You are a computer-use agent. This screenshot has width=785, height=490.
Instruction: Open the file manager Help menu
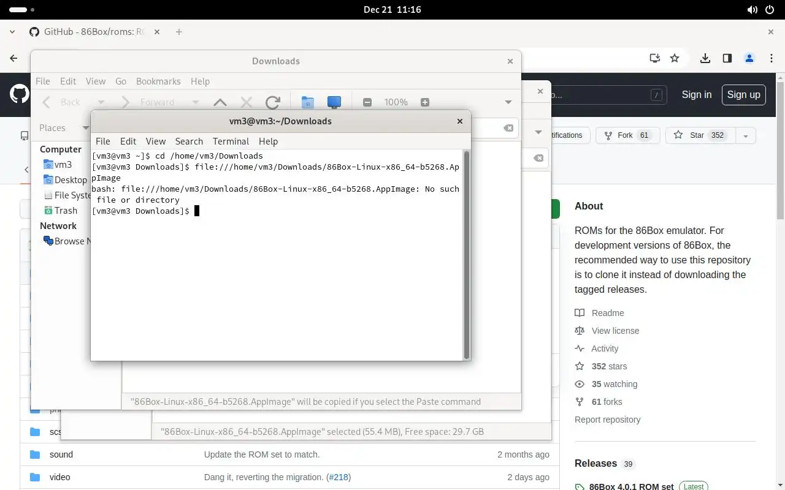[x=200, y=81]
